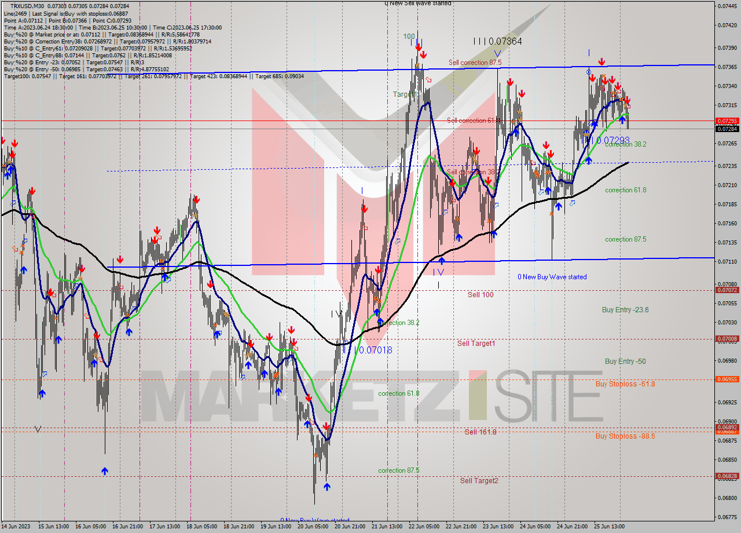Screen dimensions: 741x533
Task: Click the '24 Jun 21:00' time label
Action: pos(572,527)
